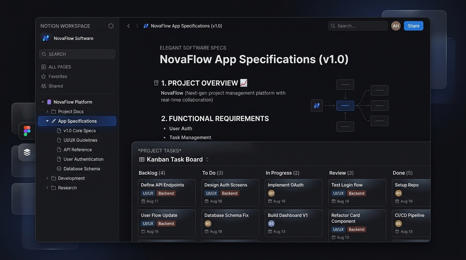Click the In Progress (2) column header
The image size is (466, 260).
pyautogui.click(x=282, y=173)
